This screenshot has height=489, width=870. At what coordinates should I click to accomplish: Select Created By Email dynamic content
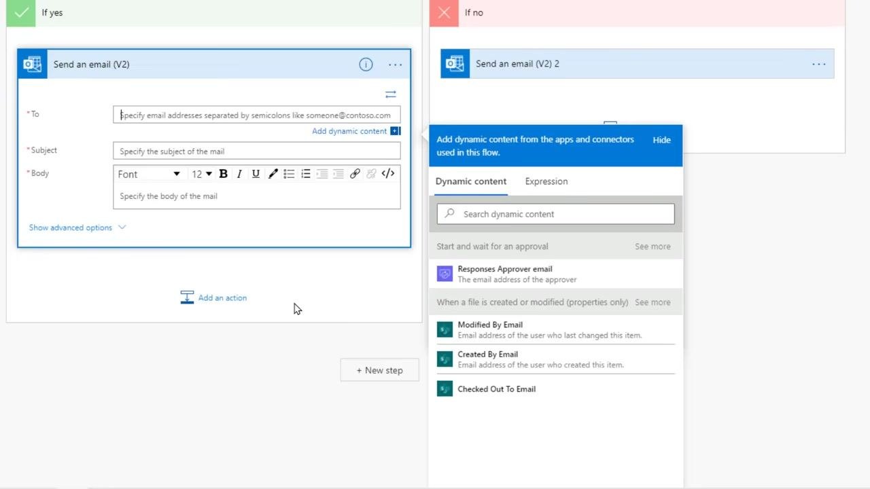[556, 359]
